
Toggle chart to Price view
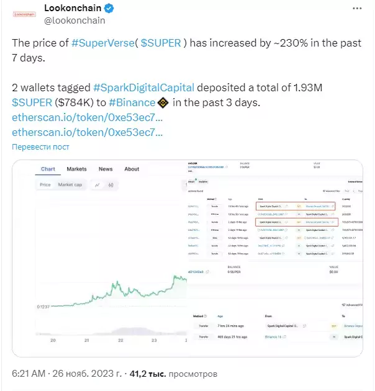45,185
